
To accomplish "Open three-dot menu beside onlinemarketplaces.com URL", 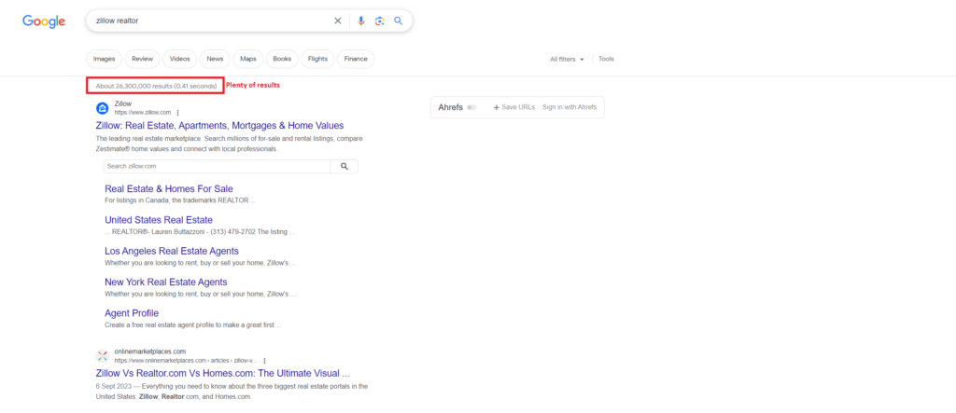I will [264, 361].
